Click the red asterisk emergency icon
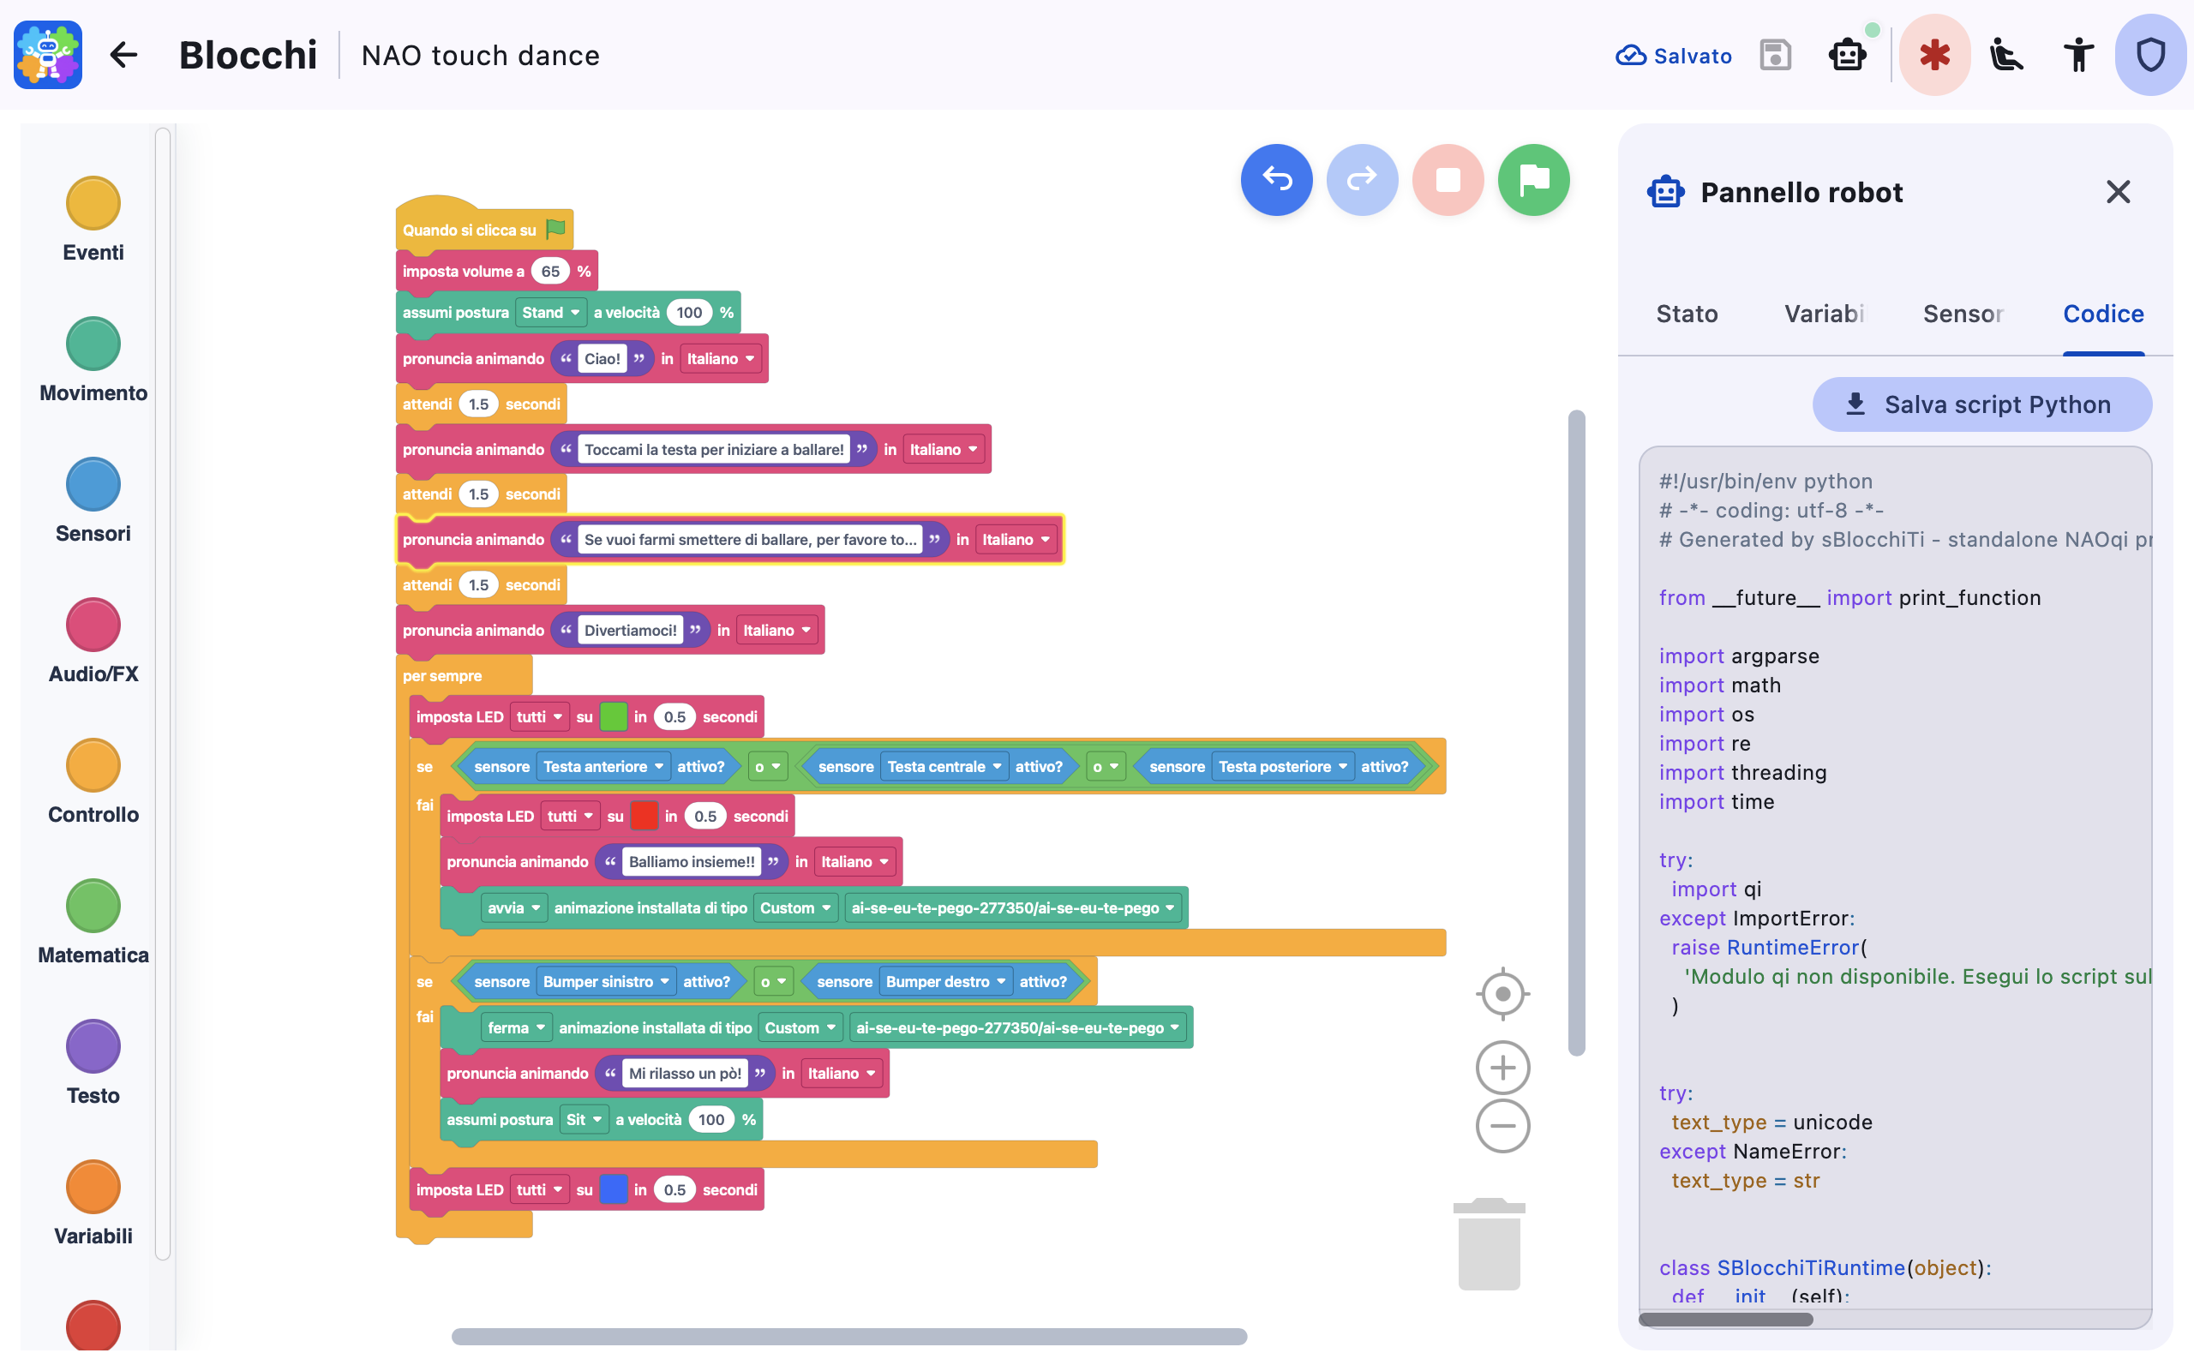2194x1371 pixels. [1933, 56]
